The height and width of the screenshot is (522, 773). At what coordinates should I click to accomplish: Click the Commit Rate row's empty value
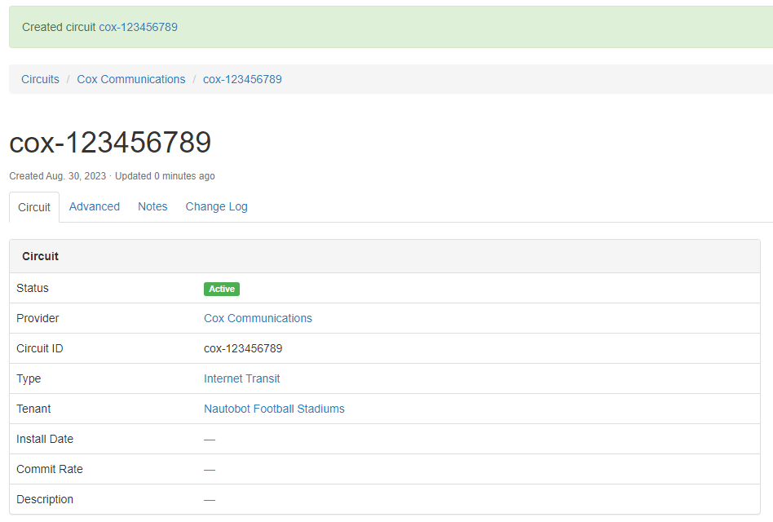(210, 470)
